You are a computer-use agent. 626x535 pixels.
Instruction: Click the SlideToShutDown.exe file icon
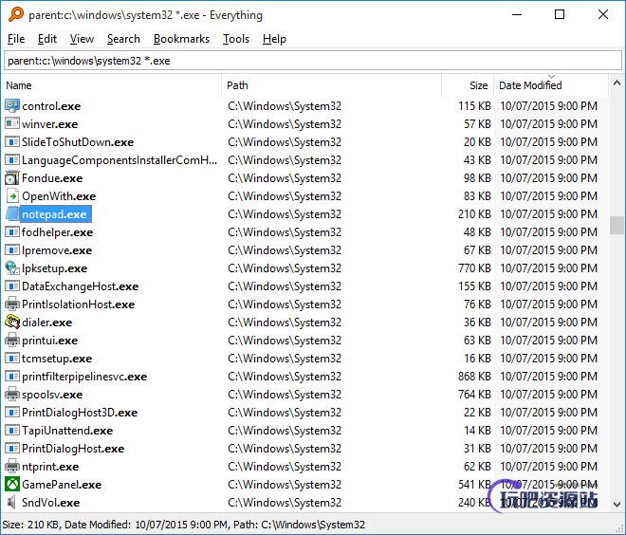pos(12,142)
